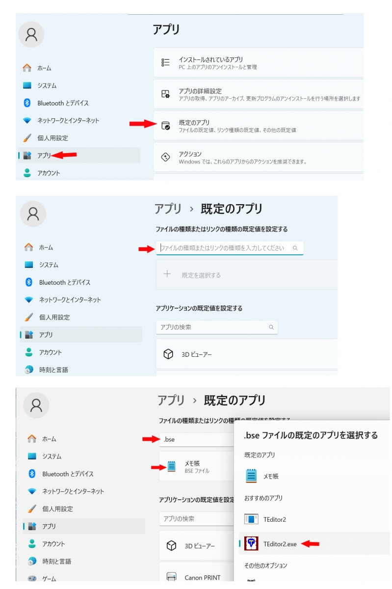Focus the empty ファイルの種類 search field

tap(223, 248)
